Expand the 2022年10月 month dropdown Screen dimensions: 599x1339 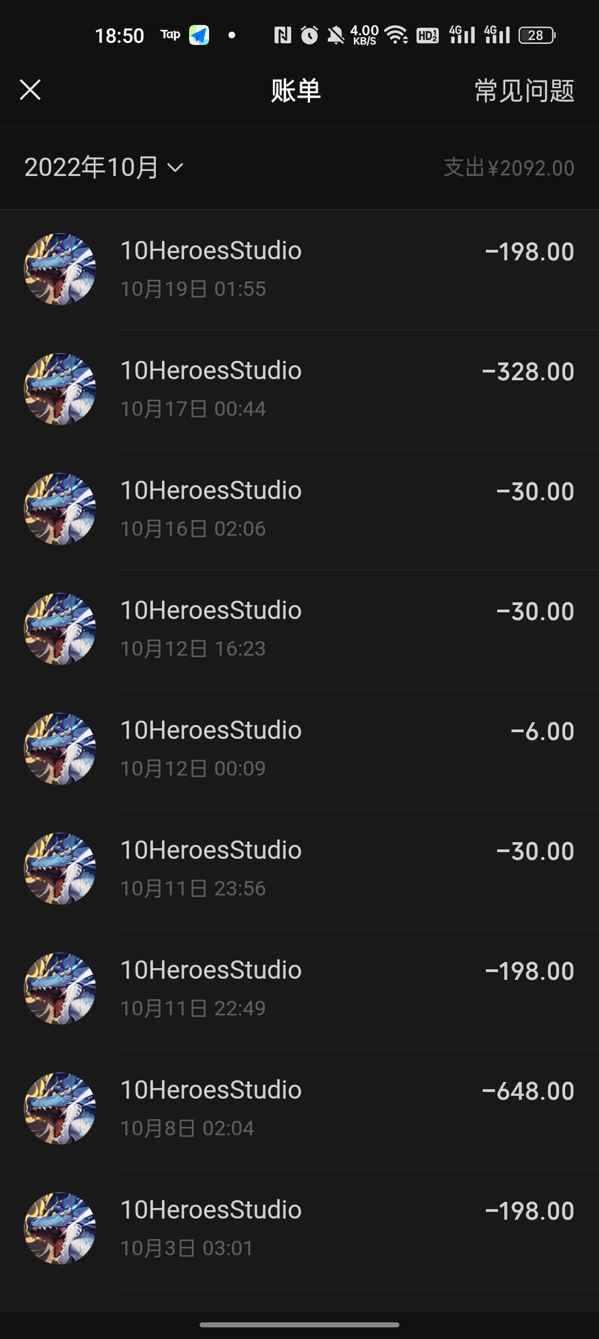pyautogui.click(x=92, y=167)
